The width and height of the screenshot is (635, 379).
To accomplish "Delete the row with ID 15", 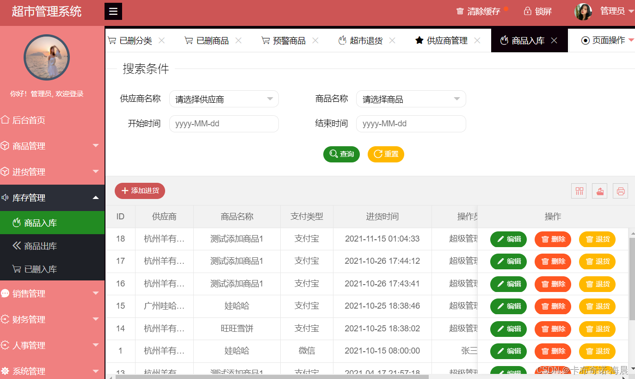I will click(x=553, y=306).
